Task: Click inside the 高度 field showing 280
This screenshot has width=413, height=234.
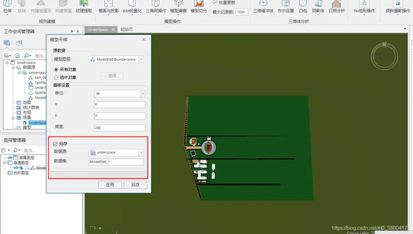Action: pyautogui.click(x=119, y=128)
